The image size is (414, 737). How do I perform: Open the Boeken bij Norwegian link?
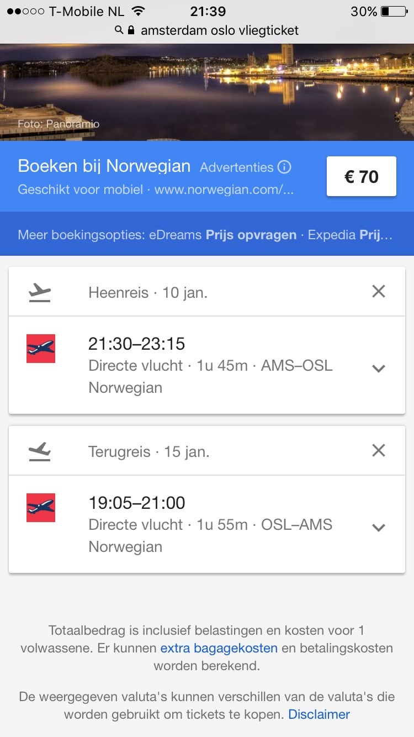(104, 166)
